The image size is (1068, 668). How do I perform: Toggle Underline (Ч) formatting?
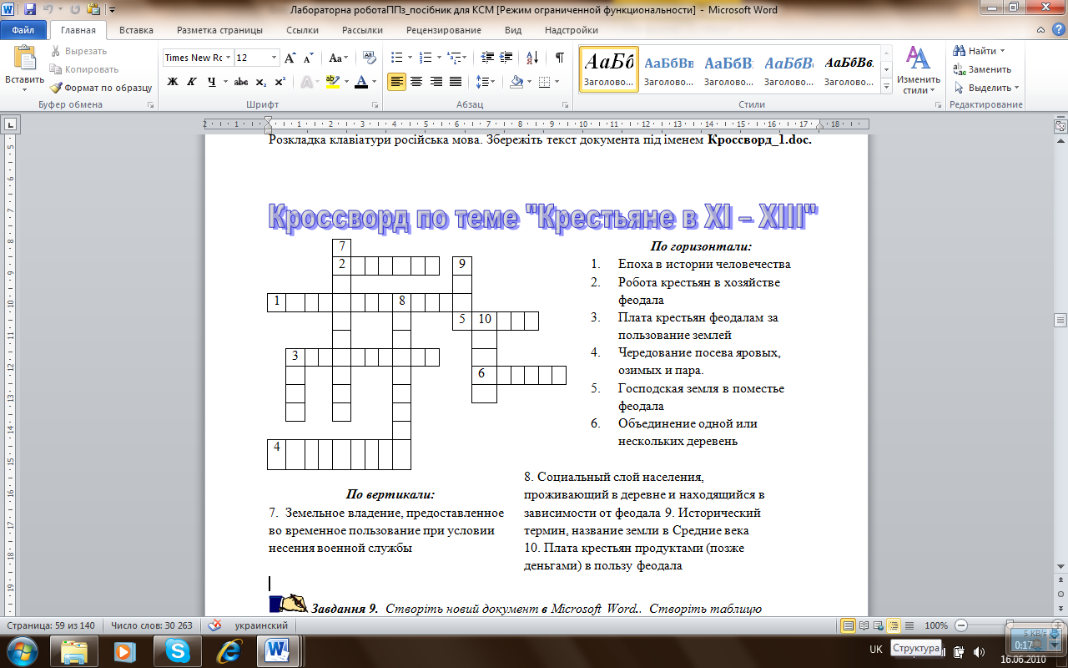(x=212, y=82)
